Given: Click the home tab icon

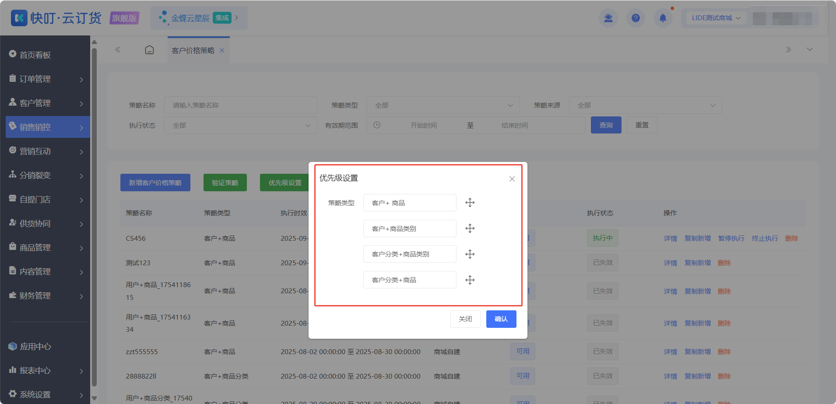Looking at the screenshot, I should [x=149, y=50].
